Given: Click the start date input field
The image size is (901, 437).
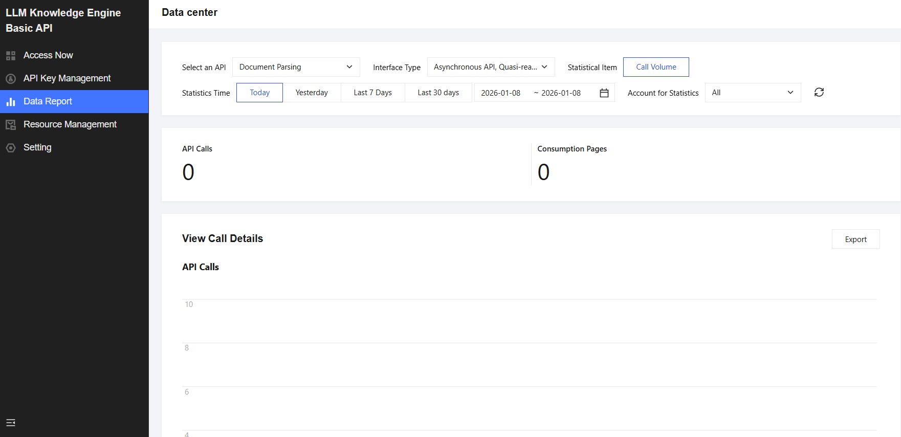Looking at the screenshot, I should [x=501, y=93].
